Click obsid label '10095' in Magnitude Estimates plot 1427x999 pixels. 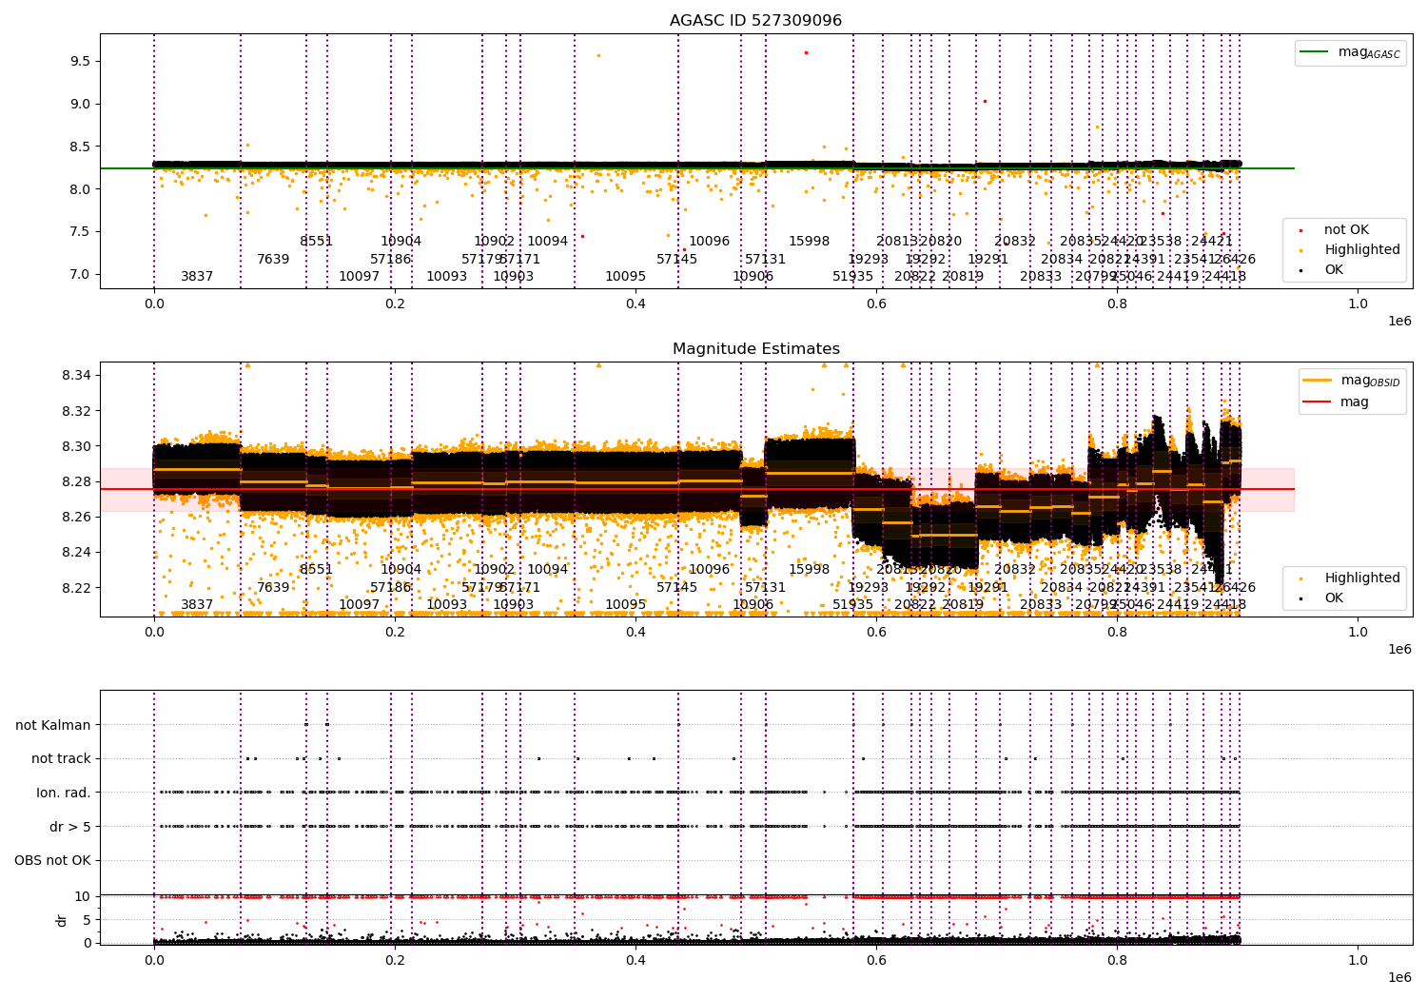(x=626, y=605)
